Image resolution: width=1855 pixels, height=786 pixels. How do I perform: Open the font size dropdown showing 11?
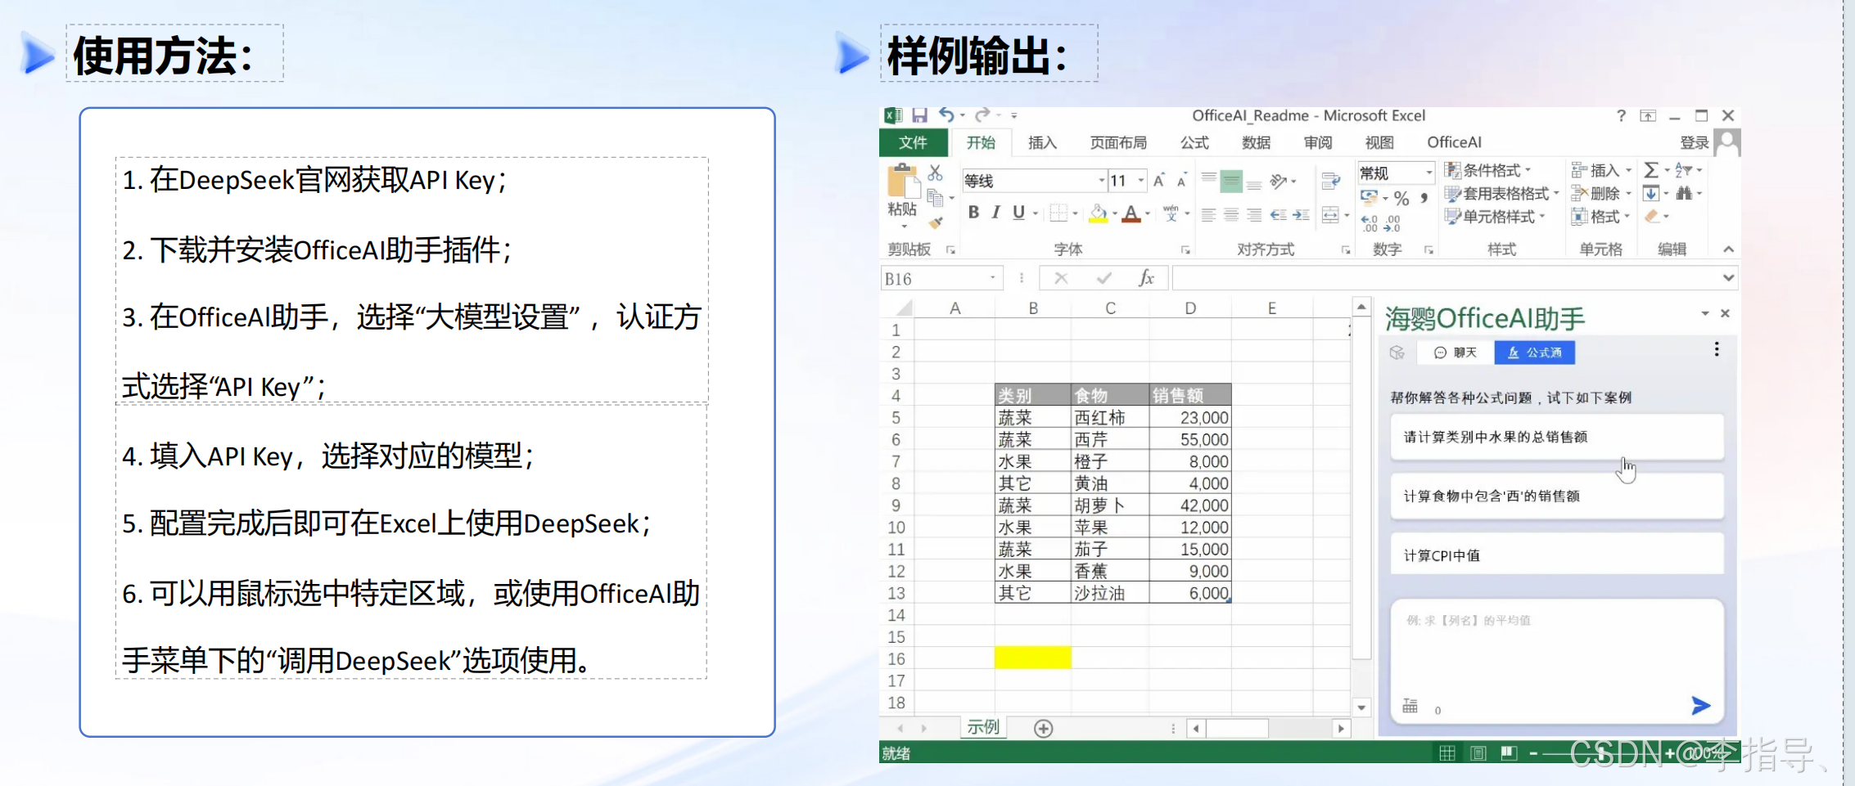(1141, 181)
